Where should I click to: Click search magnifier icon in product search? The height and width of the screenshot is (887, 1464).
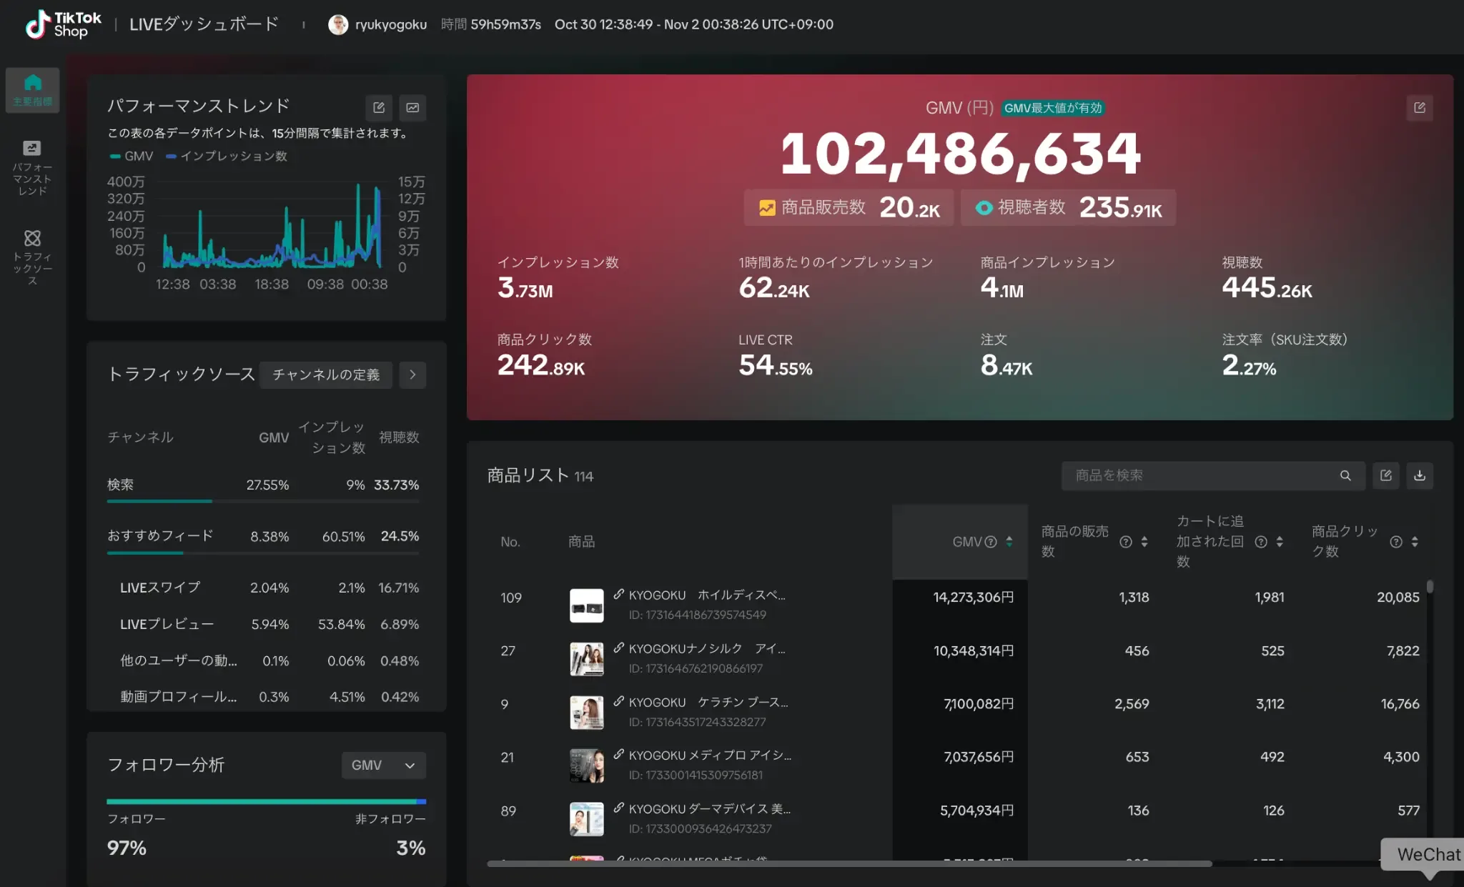coord(1345,475)
